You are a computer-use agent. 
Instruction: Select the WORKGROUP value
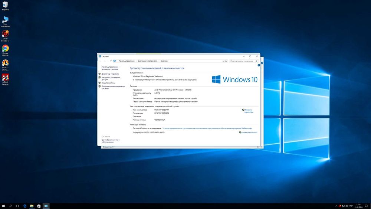160,120
